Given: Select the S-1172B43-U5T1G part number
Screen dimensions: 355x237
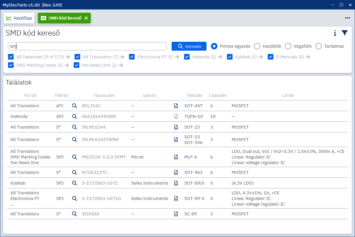Looking at the screenshot, I should [101, 198].
